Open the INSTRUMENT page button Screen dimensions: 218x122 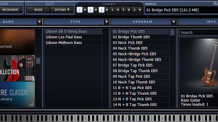pyautogui.click(x=11, y=10)
